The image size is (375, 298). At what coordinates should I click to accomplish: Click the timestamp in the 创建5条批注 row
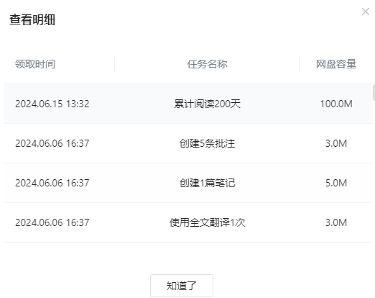[x=52, y=143]
